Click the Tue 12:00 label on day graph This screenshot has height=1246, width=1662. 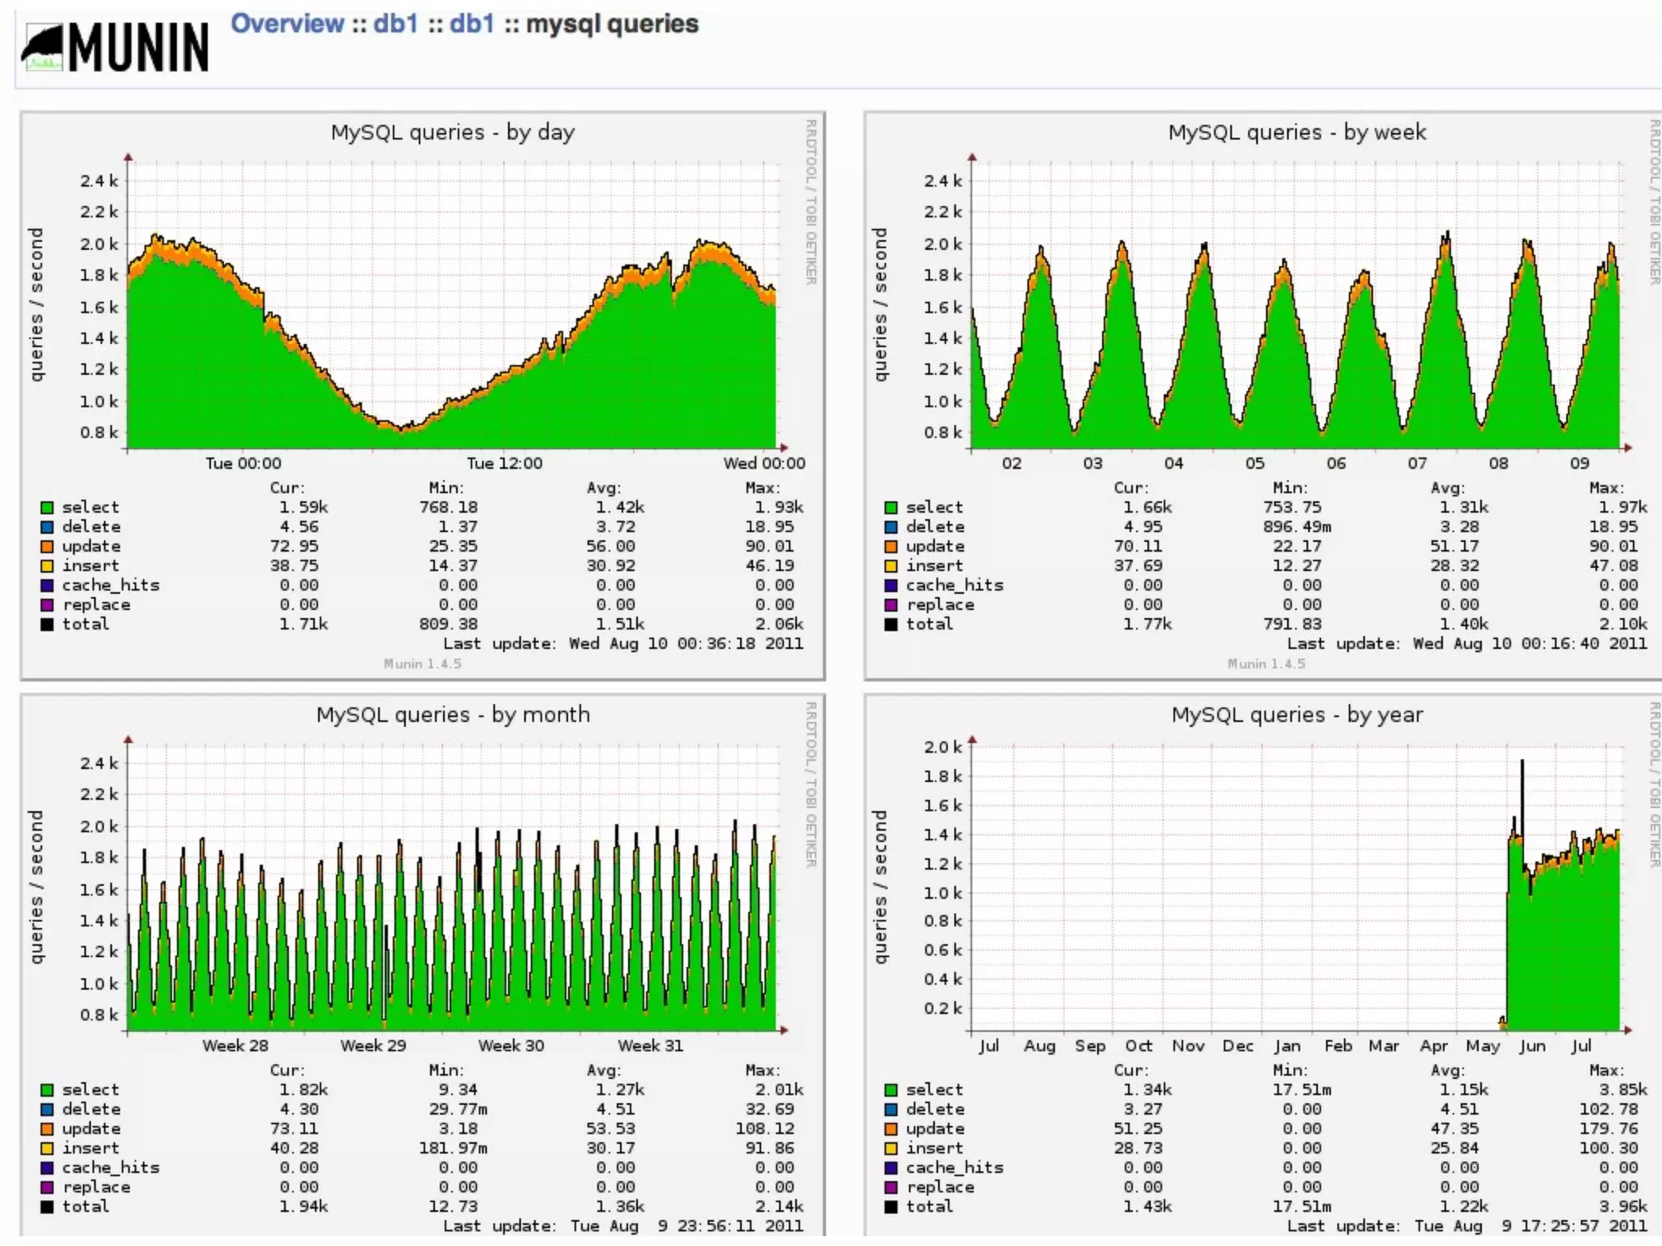(x=504, y=463)
